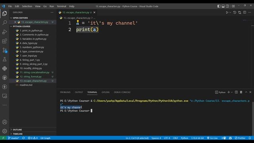Switch to the Problems panel tab
The image size is (254, 143).
(65, 92)
